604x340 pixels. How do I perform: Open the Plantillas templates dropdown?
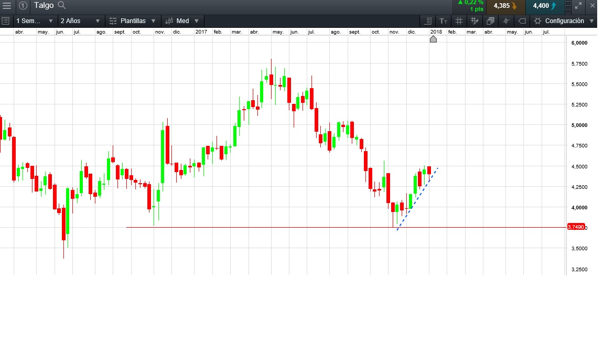(x=132, y=21)
